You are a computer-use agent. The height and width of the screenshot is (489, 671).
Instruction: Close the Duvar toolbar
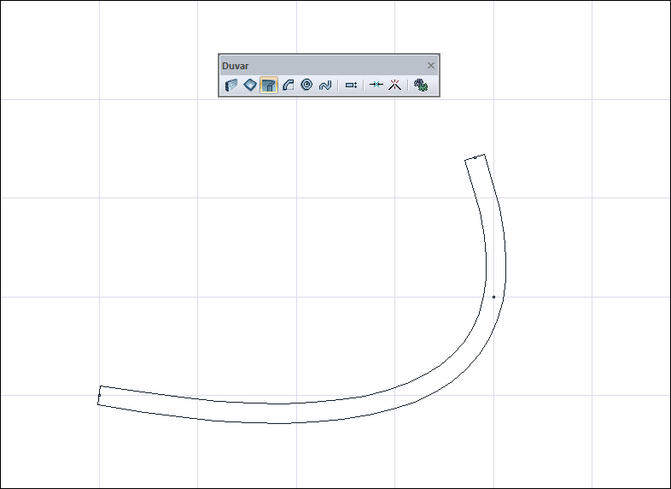tap(431, 66)
